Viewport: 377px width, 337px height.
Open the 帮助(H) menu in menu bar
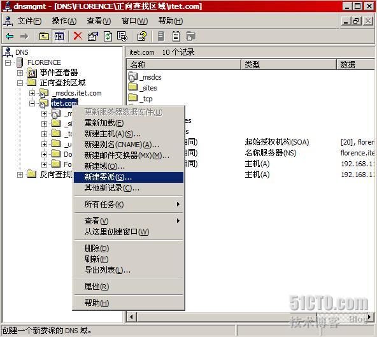click(x=171, y=21)
